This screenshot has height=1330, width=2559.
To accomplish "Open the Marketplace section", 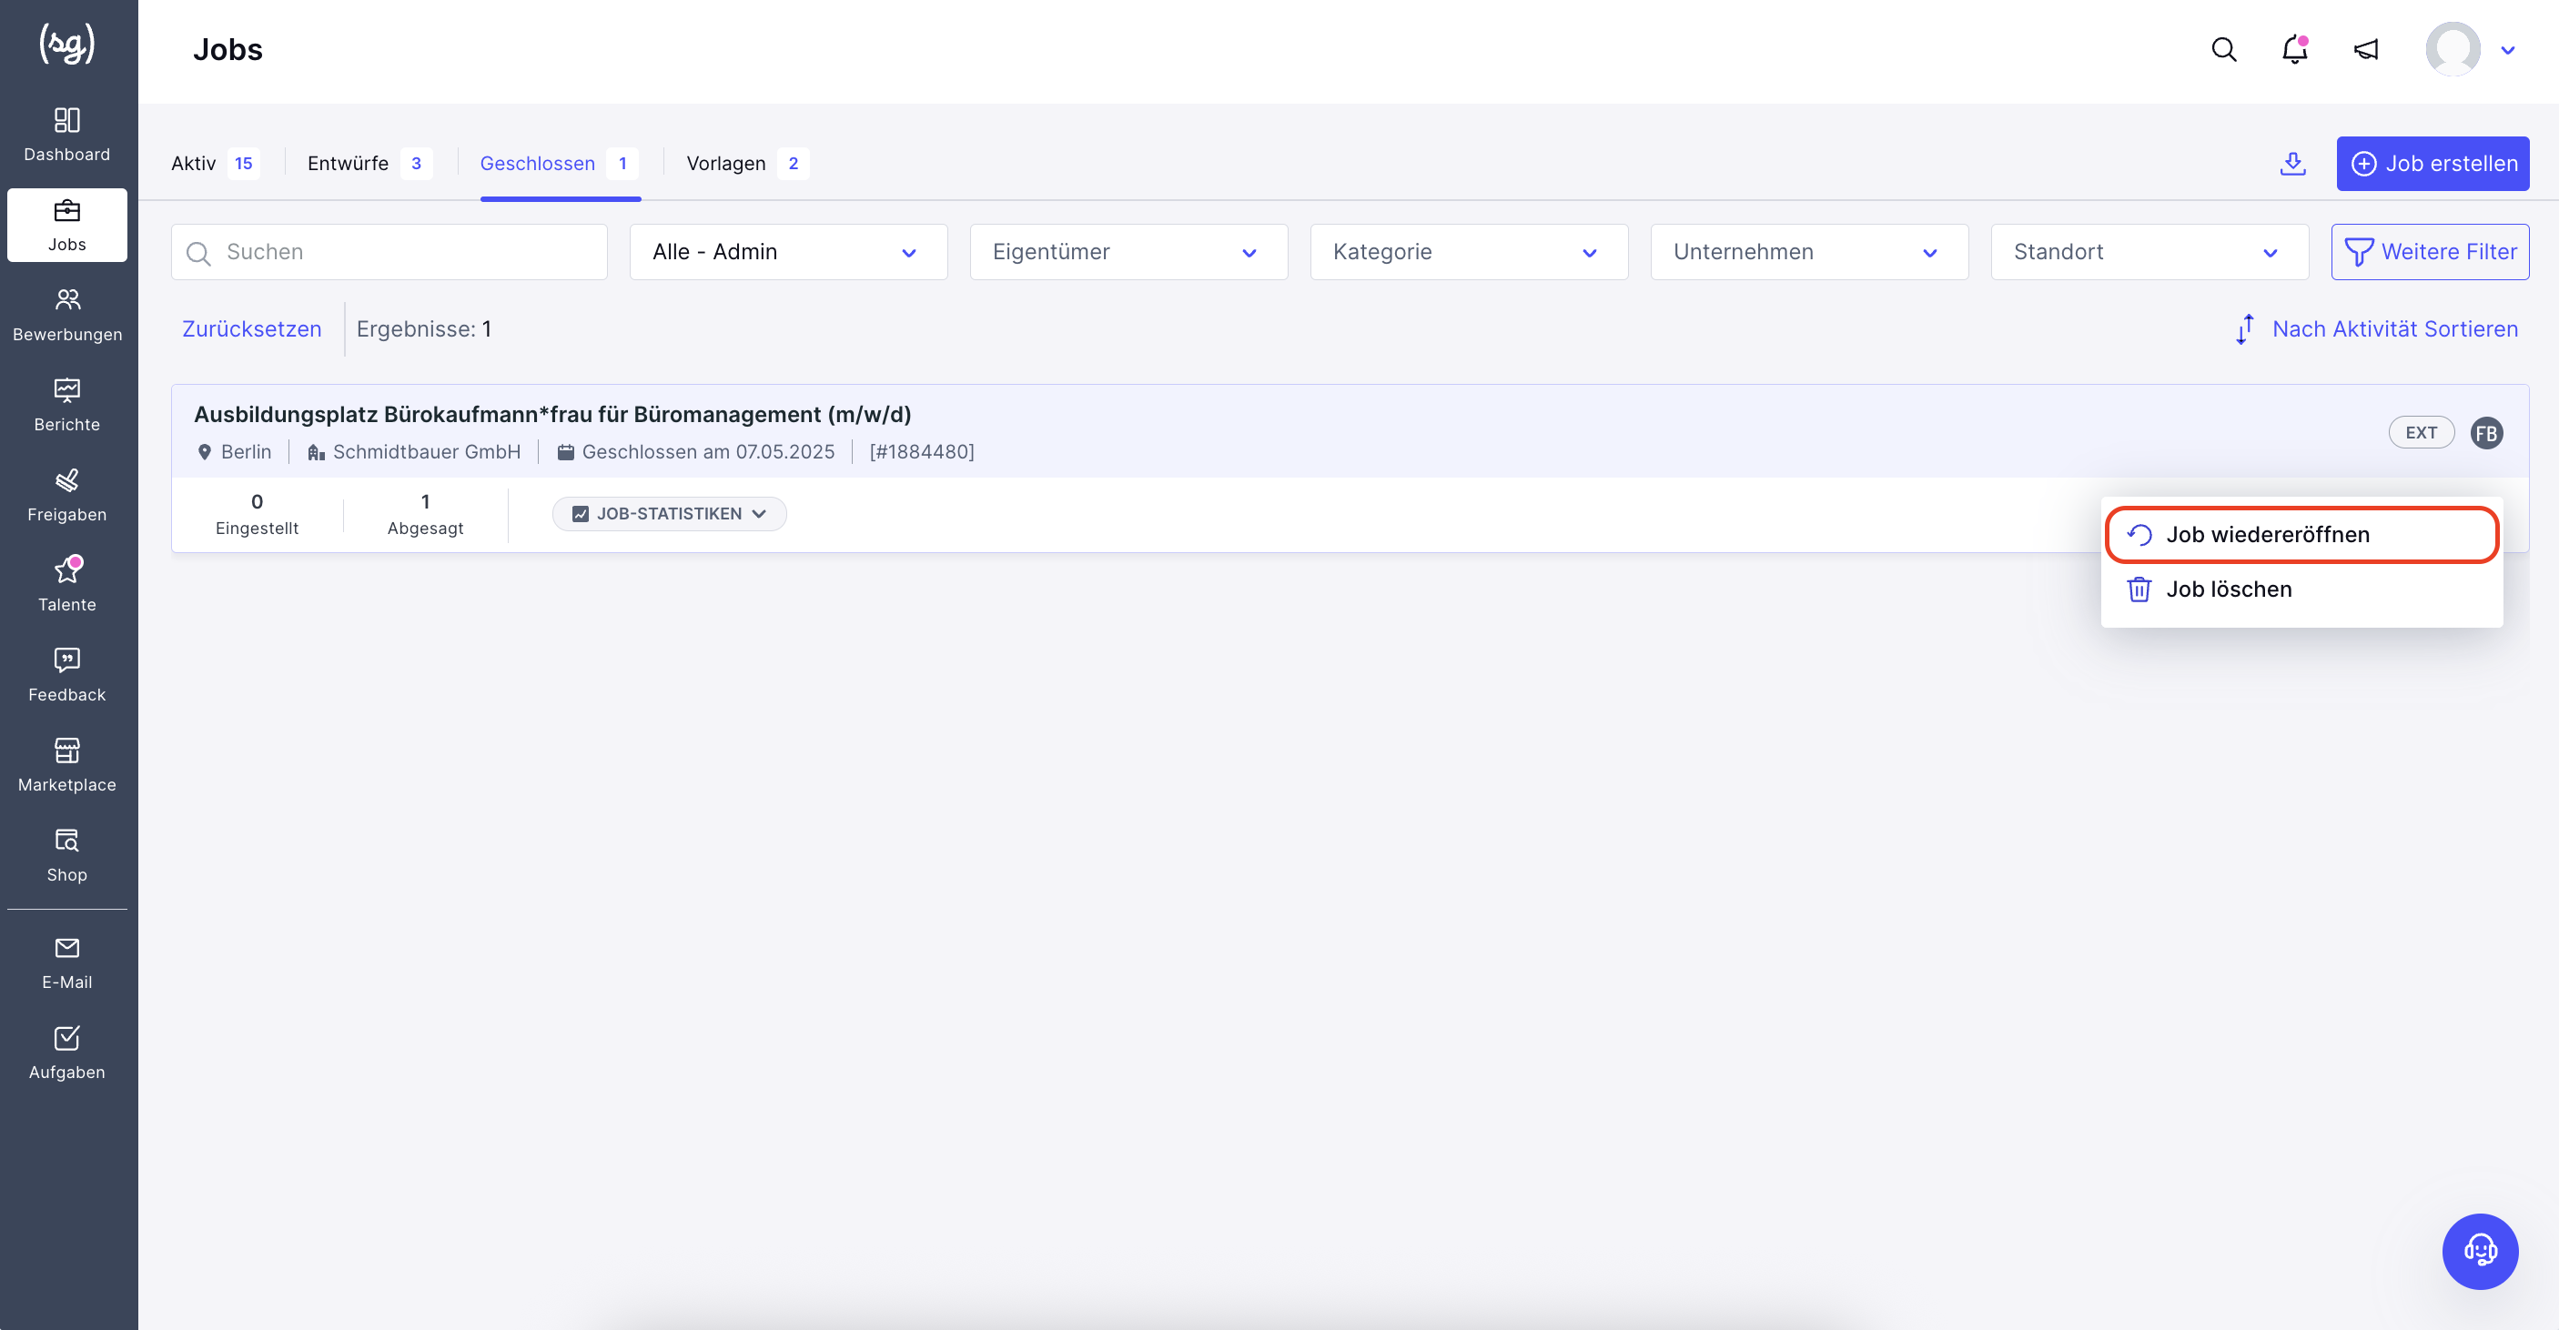I will click(x=66, y=765).
